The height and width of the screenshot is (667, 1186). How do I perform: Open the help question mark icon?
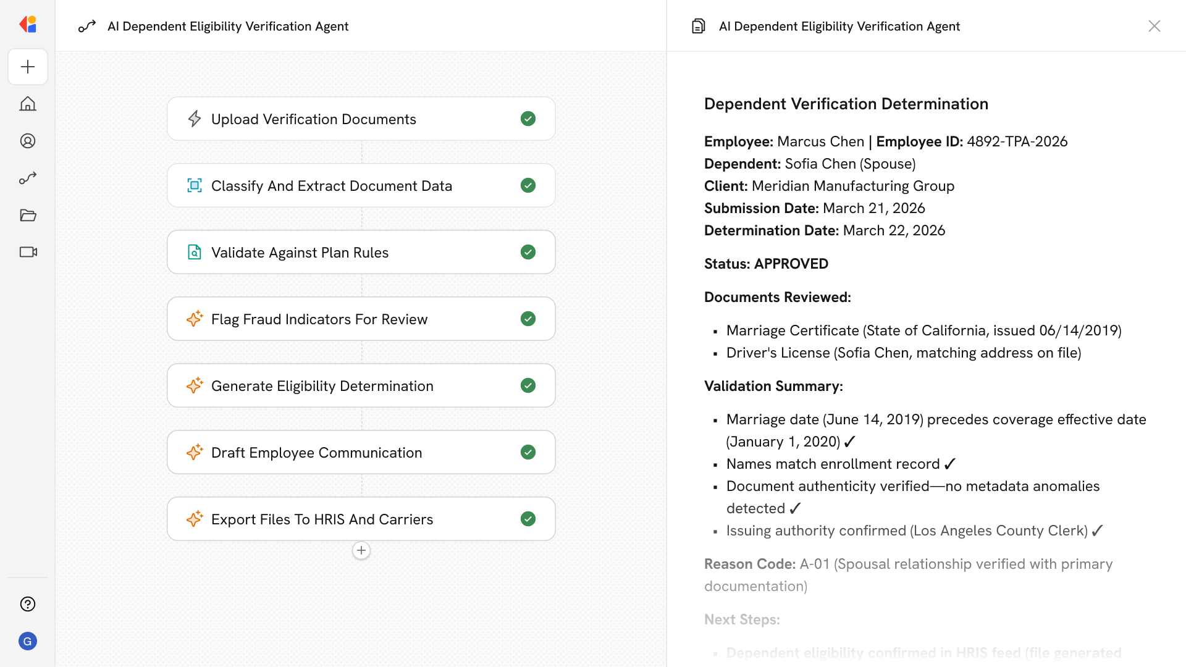(28, 604)
